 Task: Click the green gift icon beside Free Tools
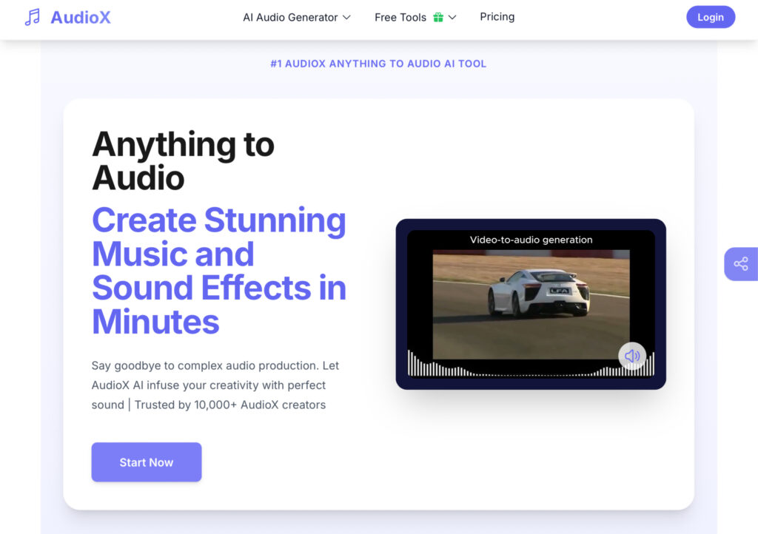tap(438, 18)
